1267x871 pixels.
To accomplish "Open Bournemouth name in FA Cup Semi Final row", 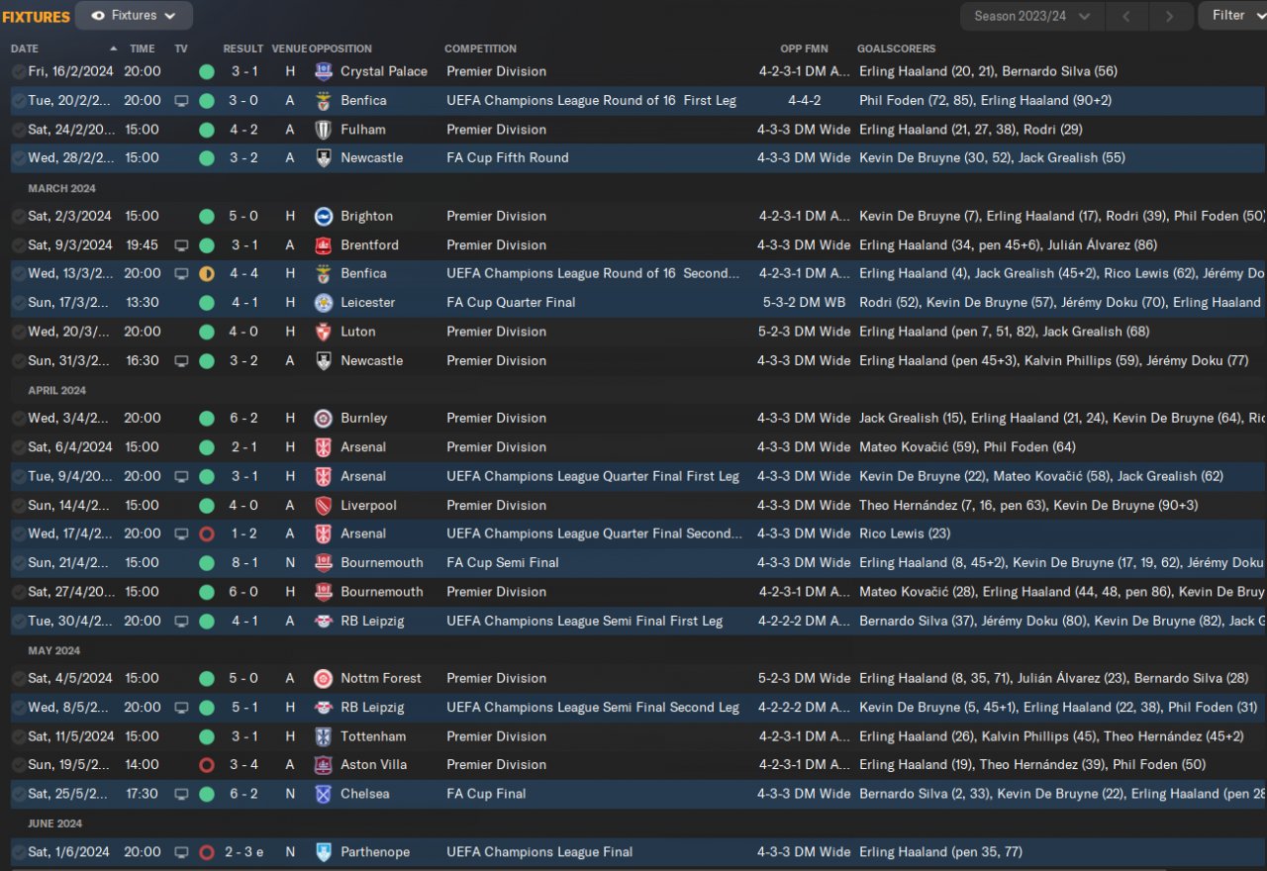I will pos(382,563).
